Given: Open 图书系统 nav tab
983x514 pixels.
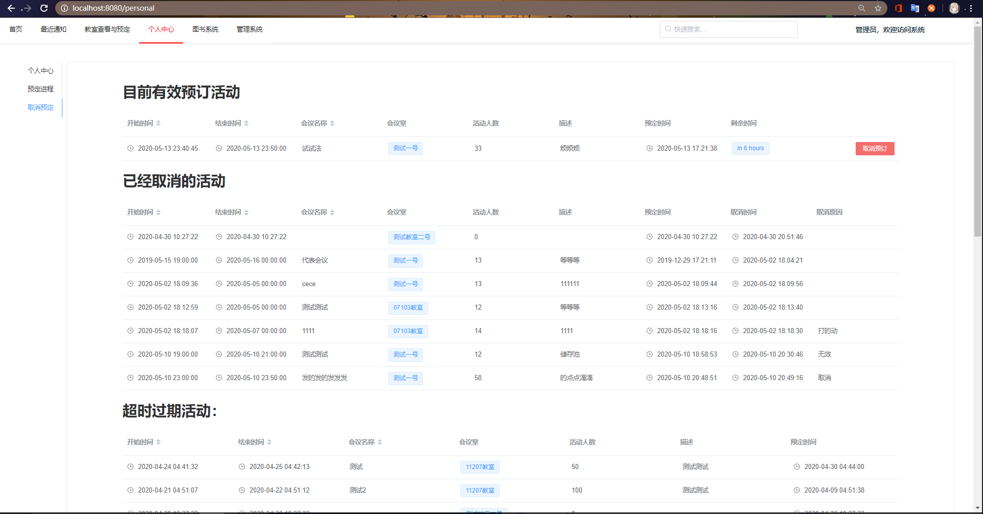Looking at the screenshot, I should pos(205,30).
